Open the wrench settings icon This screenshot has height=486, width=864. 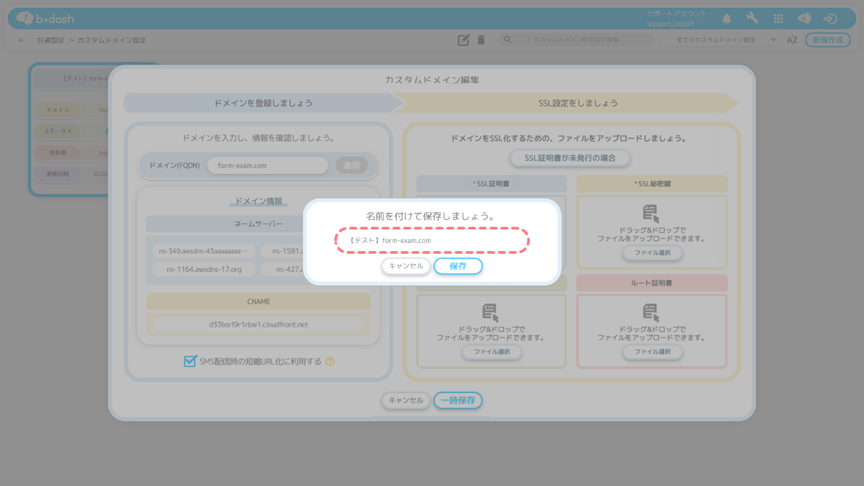[752, 19]
